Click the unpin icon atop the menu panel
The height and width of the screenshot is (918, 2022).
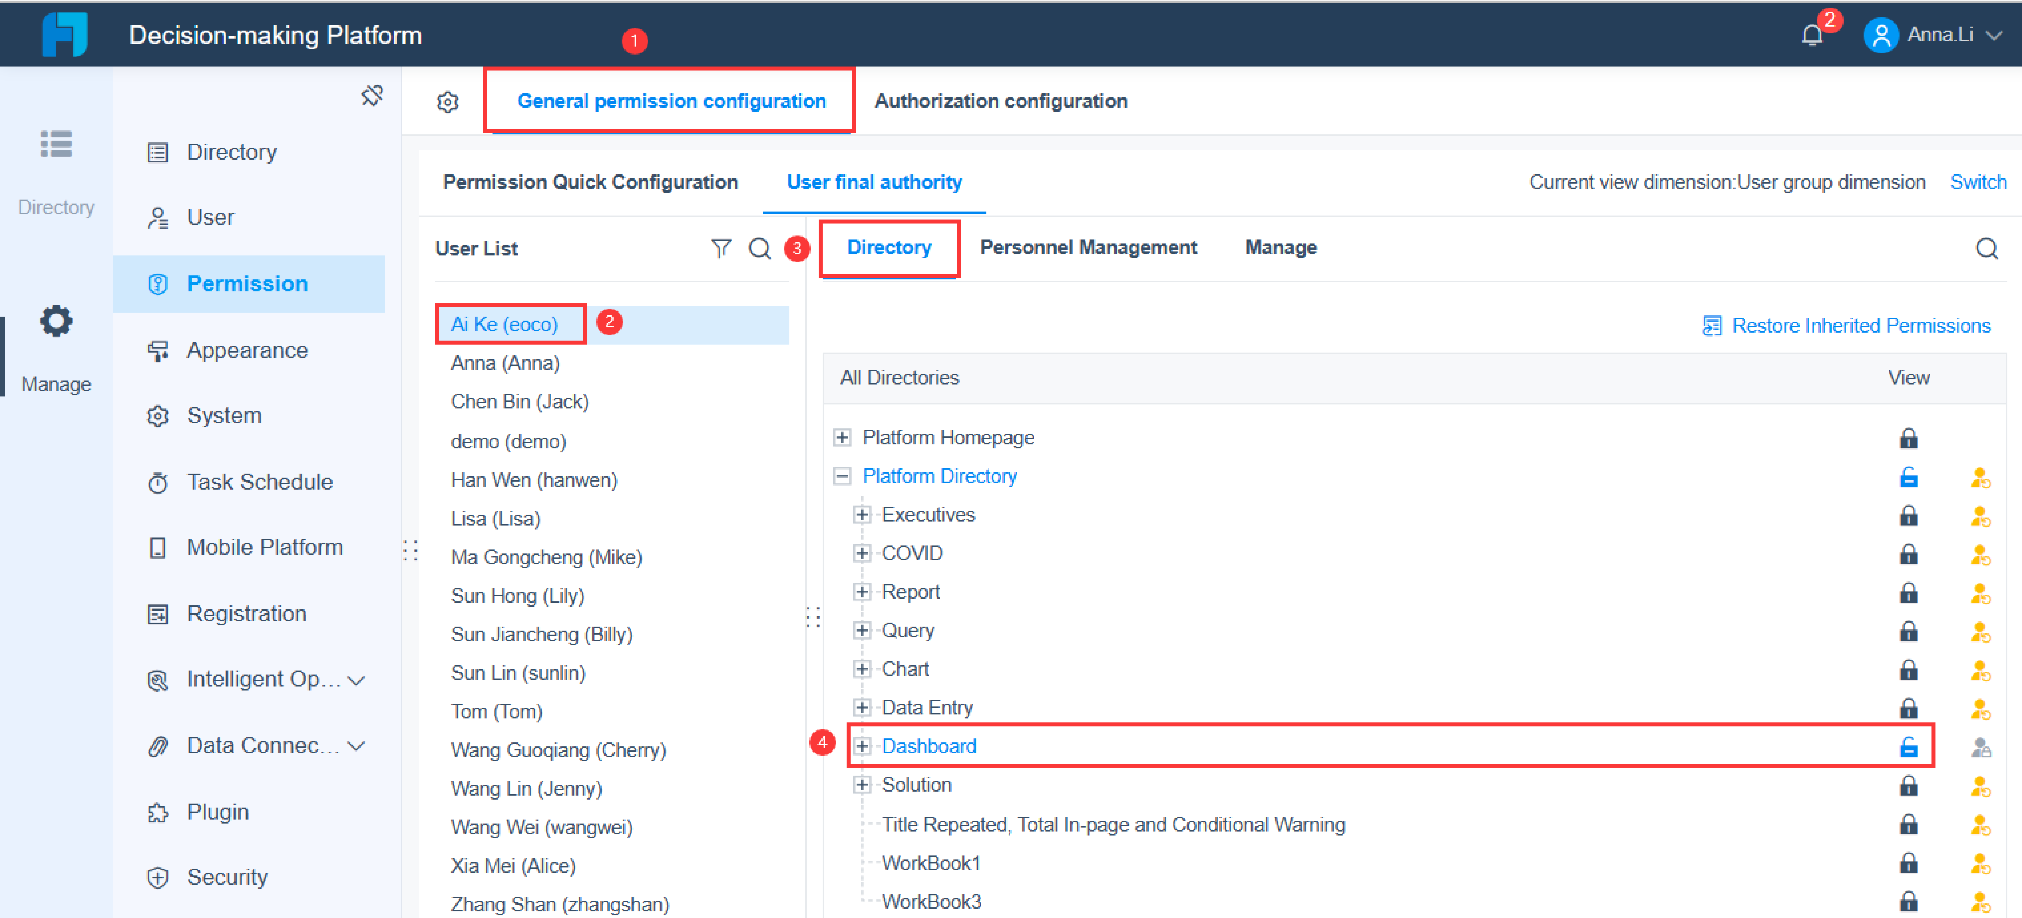[x=372, y=95]
